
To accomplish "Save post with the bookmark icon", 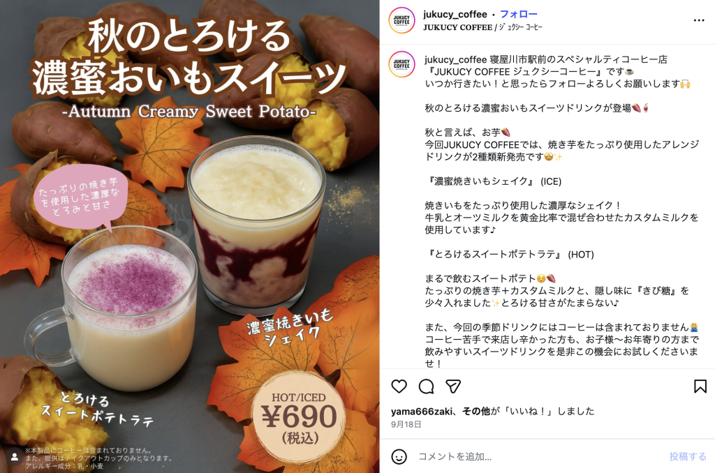I will [700, 386].
